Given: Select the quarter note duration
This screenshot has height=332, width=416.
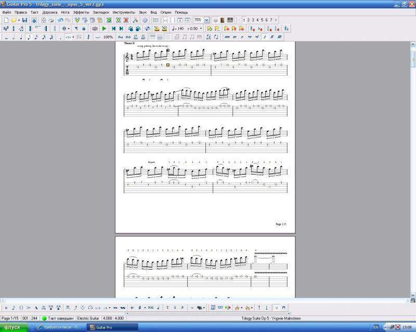Looking at the screenshot, I should 21,37.
